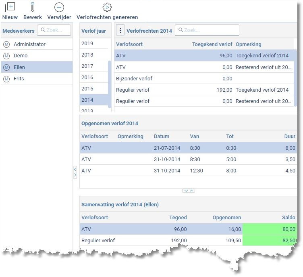Open the three-dot menu beside Verlofrechten 2014
Image resolution: width=303 pixels, height=277 pixels.
tap(120, 30)
